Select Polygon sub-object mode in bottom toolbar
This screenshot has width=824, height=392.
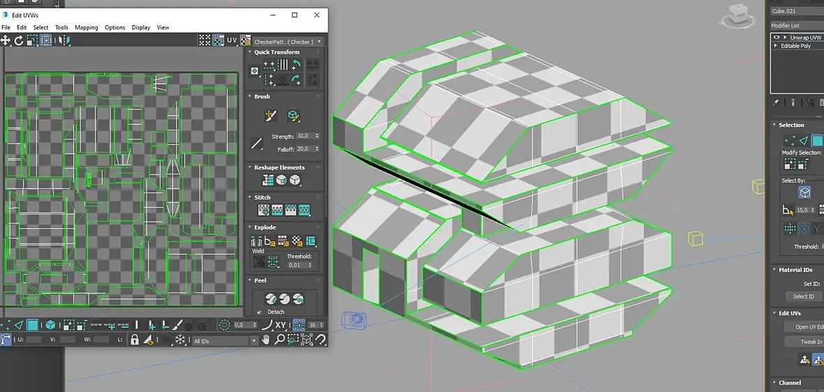click(x=33, y=325)
